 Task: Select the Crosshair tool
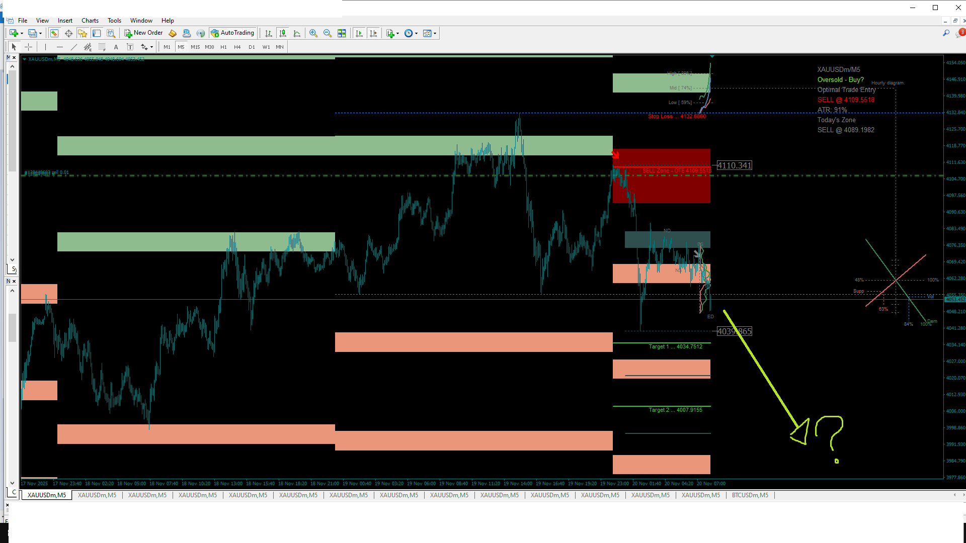(x=29, y=47)
